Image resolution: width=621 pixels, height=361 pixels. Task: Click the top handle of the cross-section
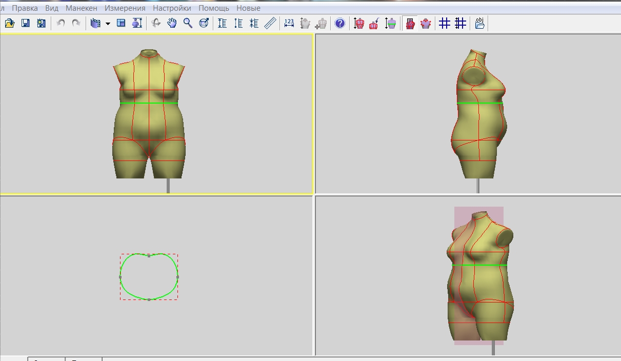pyautogui.click(x=149, y=255)
